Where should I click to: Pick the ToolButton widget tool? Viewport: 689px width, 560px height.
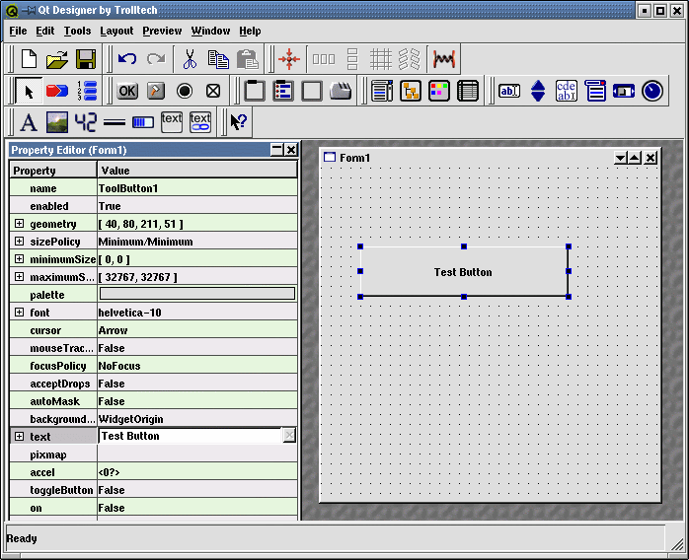[x=156, y=92]
